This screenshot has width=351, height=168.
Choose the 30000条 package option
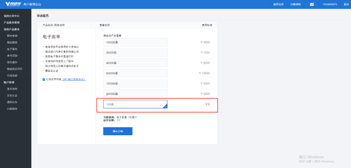pos(135,52)
